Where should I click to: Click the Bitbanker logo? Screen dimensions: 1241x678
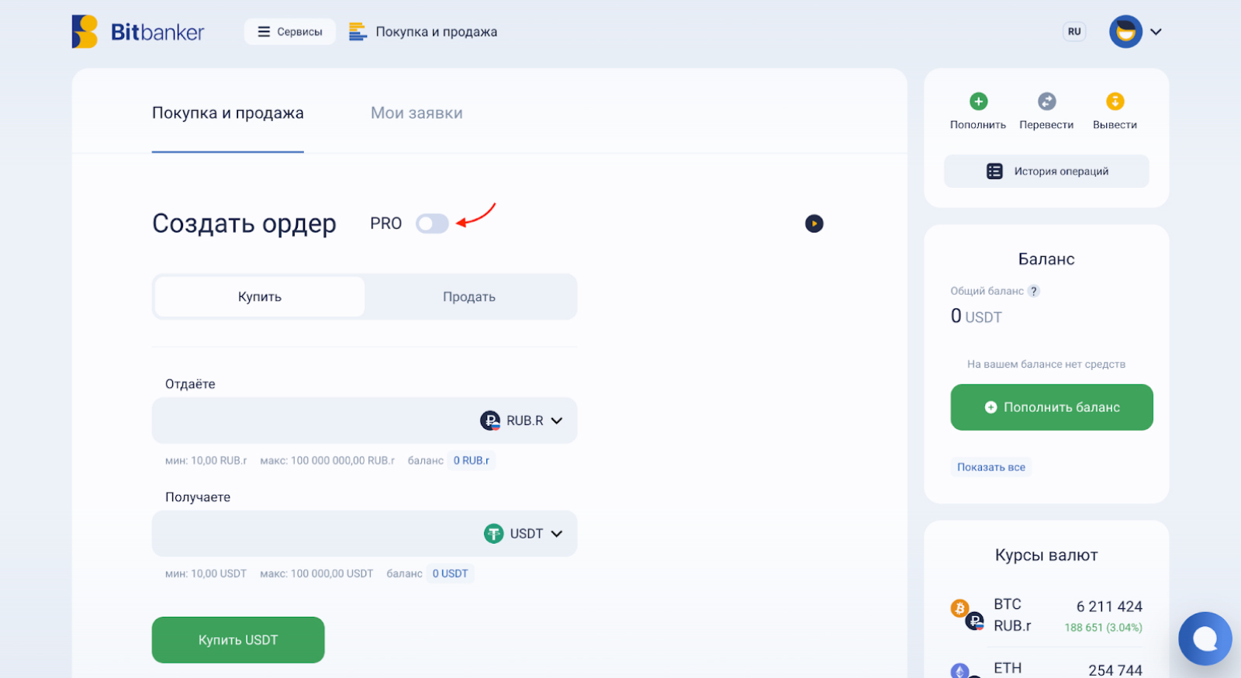point(138,32)
